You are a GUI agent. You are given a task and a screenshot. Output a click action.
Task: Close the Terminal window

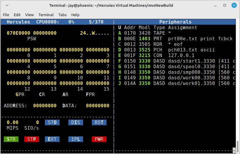click(x=234, y=5)
